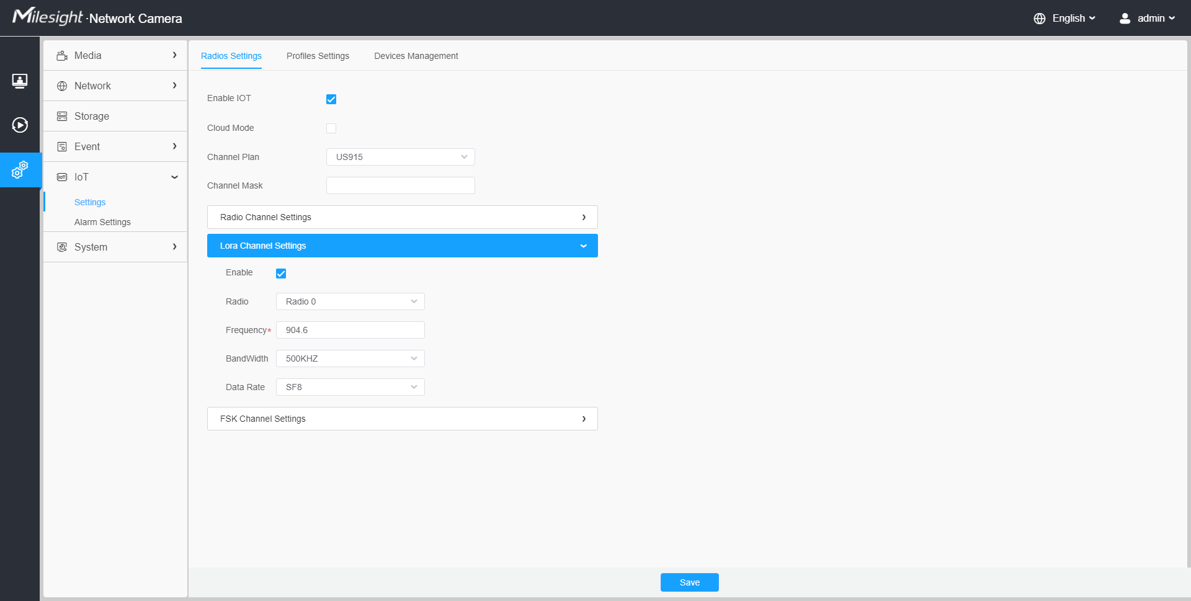Click the IoT chip icon in the menu

62,177
